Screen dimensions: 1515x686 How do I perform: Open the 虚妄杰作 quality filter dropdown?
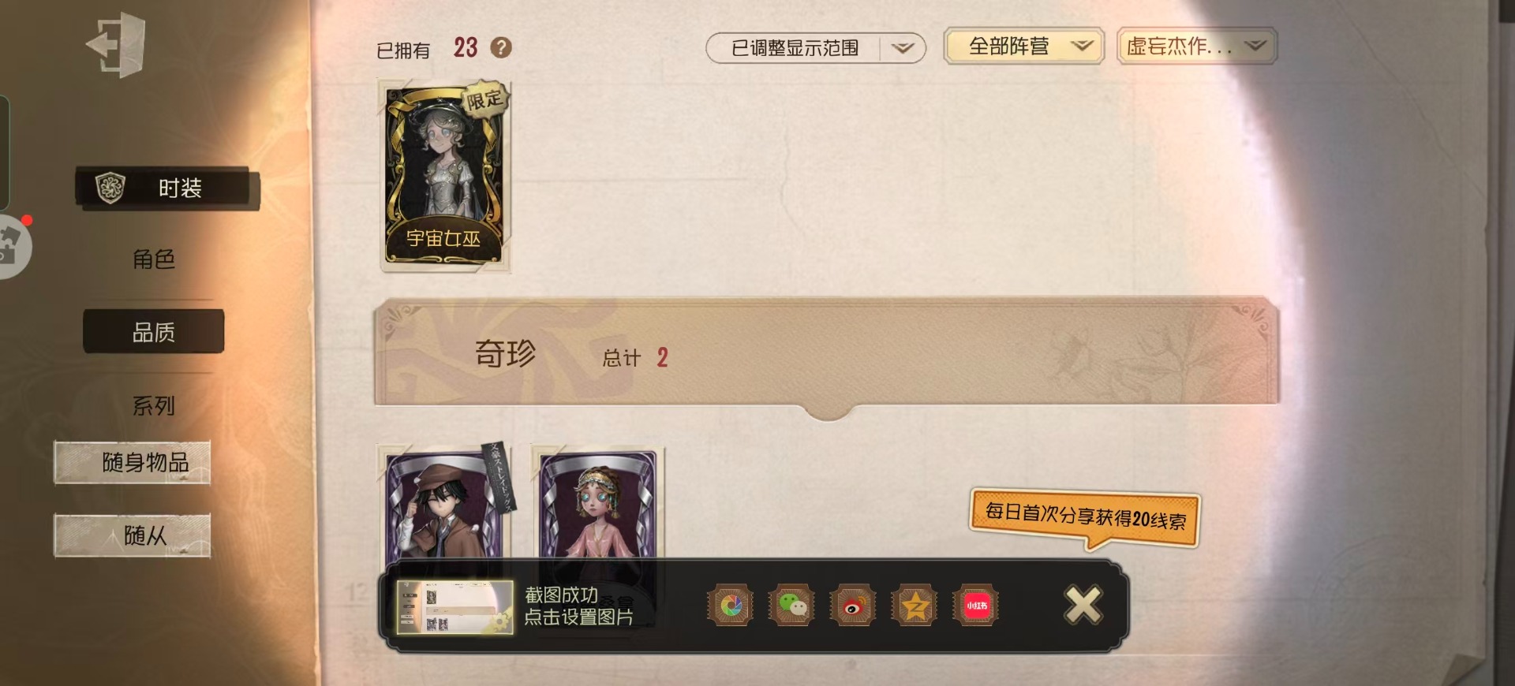pos(1197,47)
